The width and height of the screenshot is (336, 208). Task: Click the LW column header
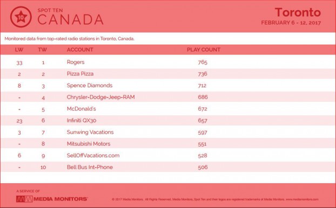[19, 50]
